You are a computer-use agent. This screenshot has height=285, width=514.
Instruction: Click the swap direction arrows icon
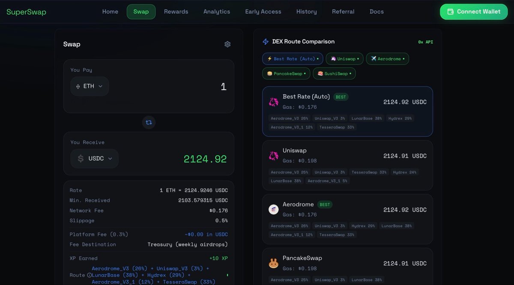pos(149,122)
